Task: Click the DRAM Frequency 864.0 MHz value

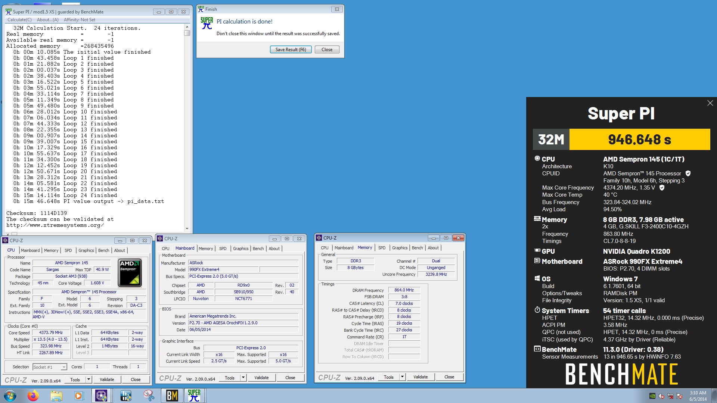Action: point(404,290)
